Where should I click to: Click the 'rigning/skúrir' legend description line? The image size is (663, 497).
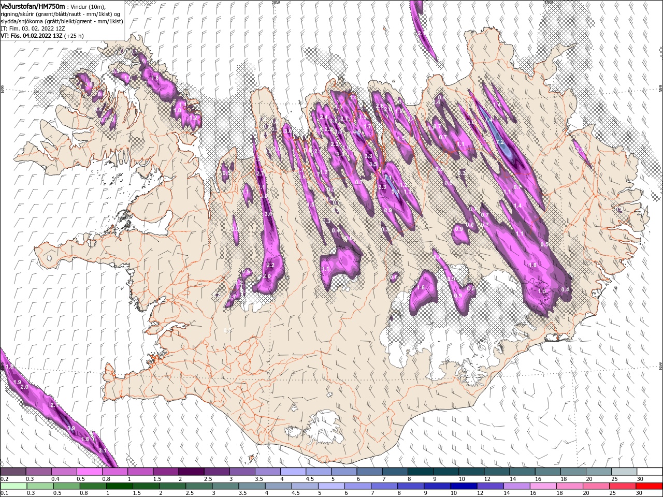point(60,14)
